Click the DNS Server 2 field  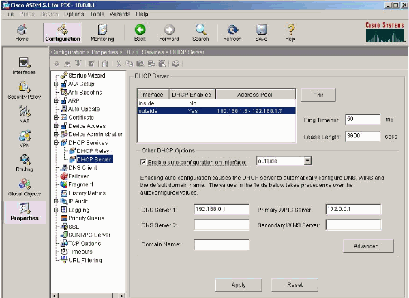(222, 225)
